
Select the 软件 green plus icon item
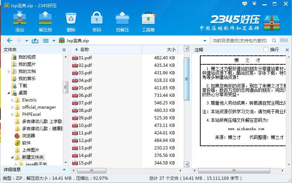click(x=17, y=143)
